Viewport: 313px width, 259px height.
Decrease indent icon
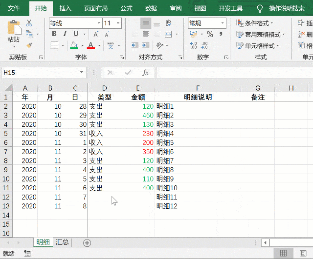click(135, 45)
